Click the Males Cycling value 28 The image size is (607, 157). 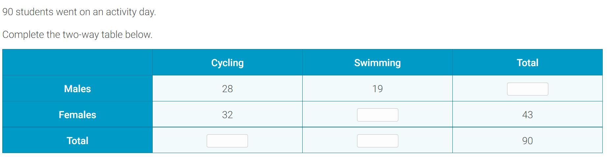click(228, 89)
